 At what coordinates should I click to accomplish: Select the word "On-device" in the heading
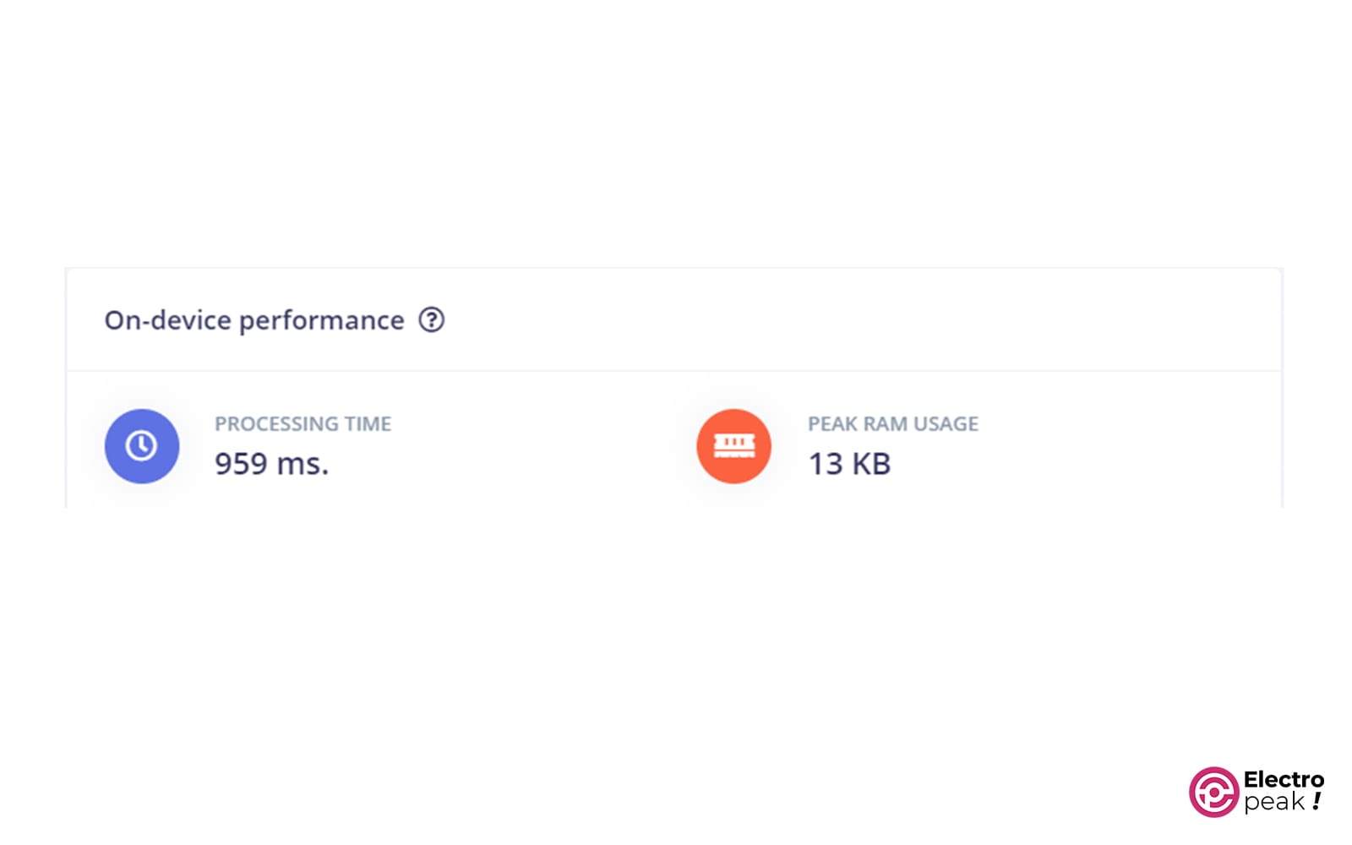tap(167, 320)
